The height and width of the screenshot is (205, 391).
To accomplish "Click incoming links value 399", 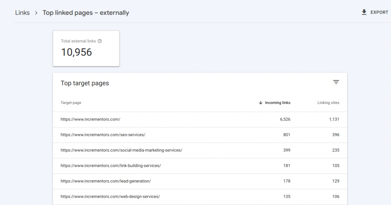I will (x=287, y=150).
